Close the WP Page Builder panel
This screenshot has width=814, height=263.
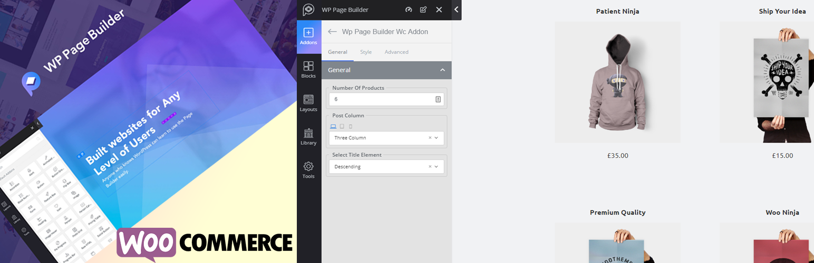pos(439,10)
